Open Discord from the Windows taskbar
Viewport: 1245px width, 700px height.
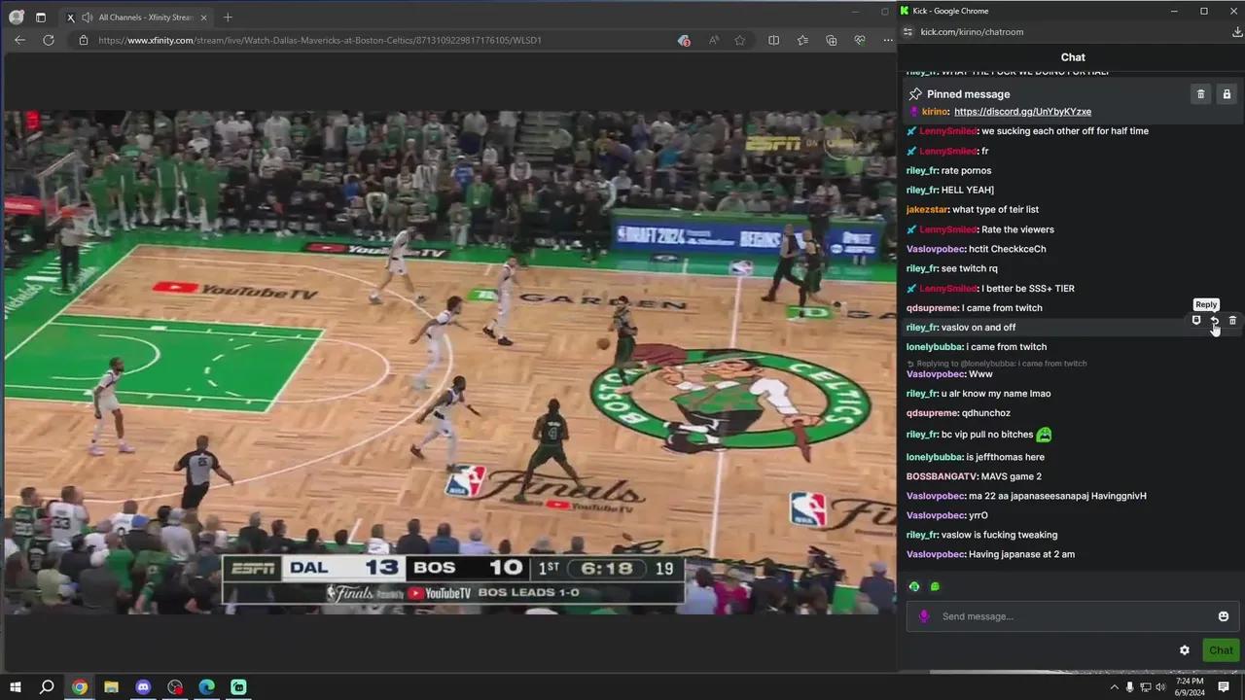click(143, 687)
